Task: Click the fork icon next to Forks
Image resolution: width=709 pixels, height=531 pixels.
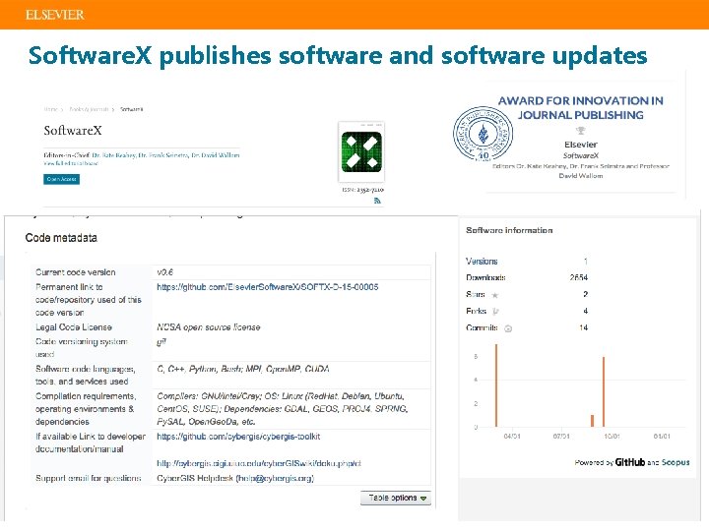Action: point(495,311)
